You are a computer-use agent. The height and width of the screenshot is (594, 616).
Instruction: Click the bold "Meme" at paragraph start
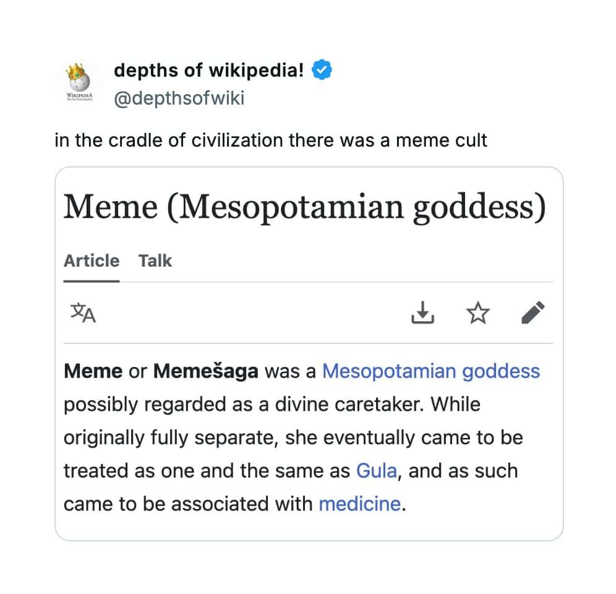(x=93, y=371)
